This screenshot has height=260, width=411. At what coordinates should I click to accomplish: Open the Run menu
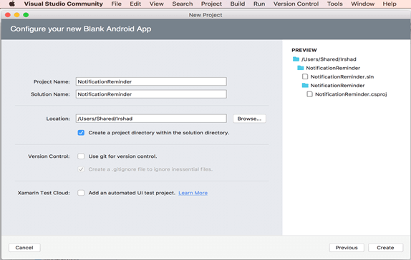[259, 4]
